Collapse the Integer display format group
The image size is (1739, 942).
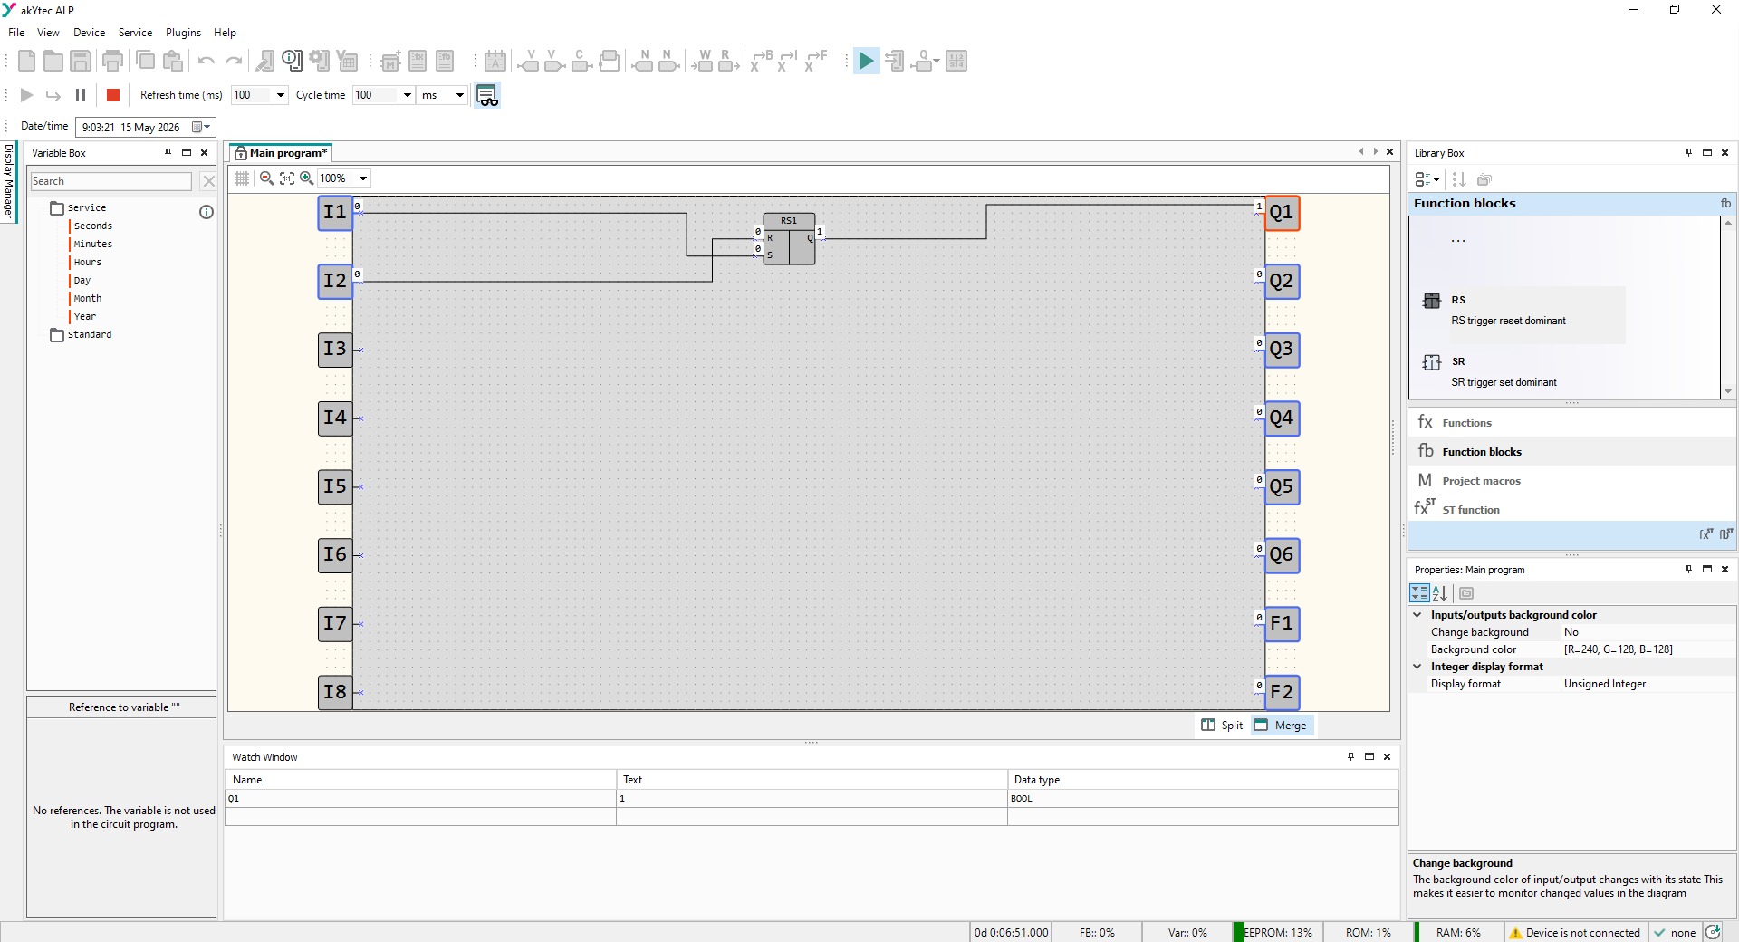1417,667
